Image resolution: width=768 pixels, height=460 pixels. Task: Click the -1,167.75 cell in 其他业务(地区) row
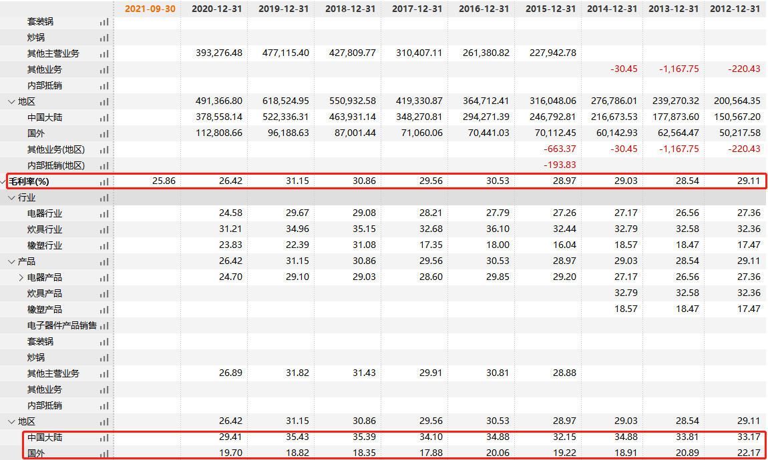tap(679, 149)
